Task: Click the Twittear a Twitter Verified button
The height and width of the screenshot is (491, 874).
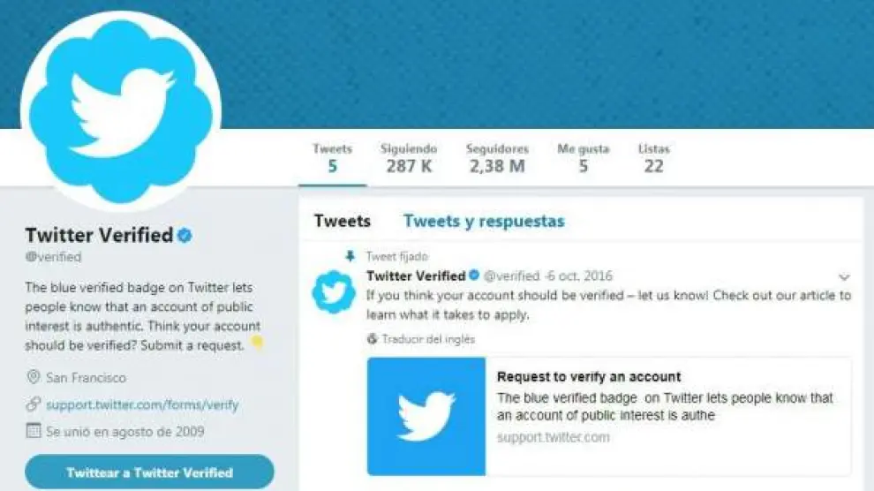Action: pyautogui.click(x=149, y=472)
